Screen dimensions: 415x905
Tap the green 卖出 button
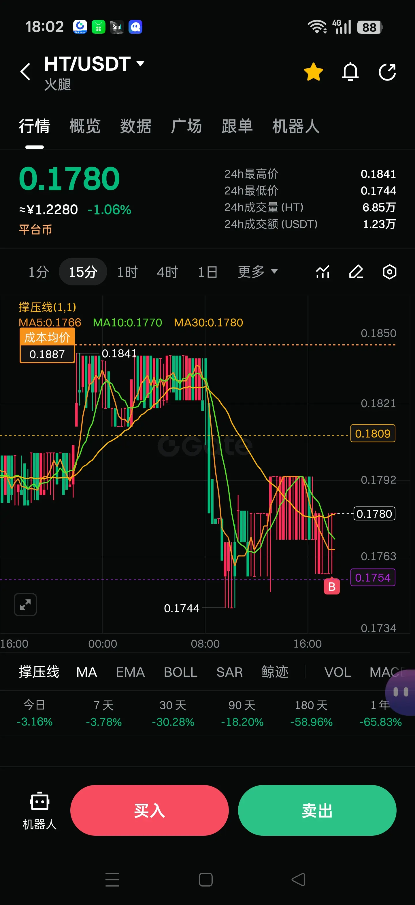tap(317, 810)
